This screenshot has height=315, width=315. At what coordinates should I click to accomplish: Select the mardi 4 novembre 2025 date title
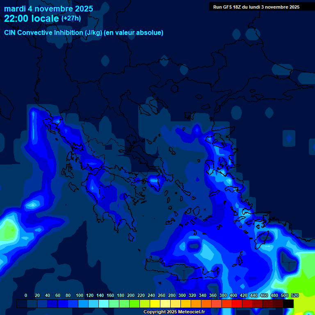(48, 9)
